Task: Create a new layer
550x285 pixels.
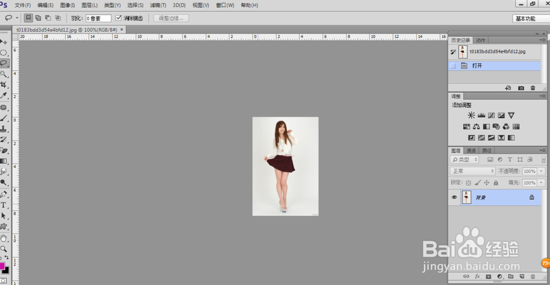Action: (x=522, y=276)
